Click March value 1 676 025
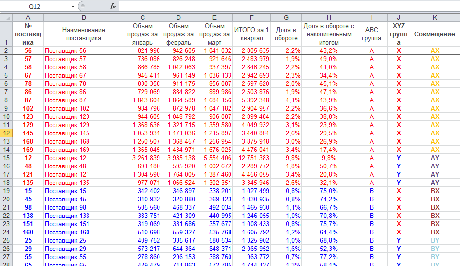 tap(214, 150)
